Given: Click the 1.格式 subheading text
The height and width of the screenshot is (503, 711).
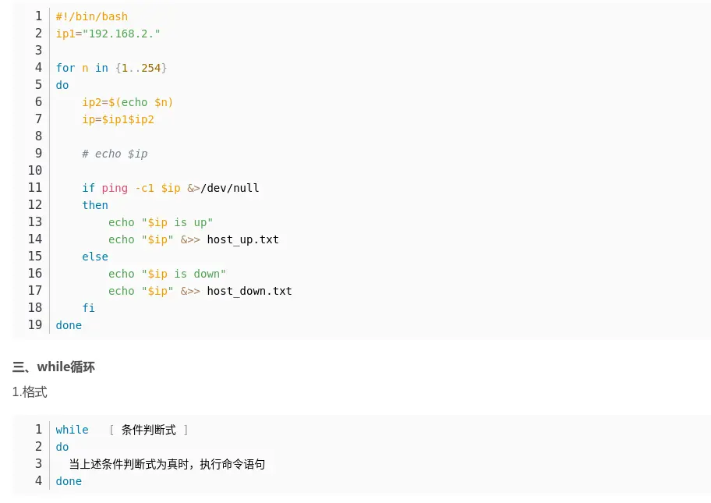Looking at the screenshot, I should click(x=30, y=392).
